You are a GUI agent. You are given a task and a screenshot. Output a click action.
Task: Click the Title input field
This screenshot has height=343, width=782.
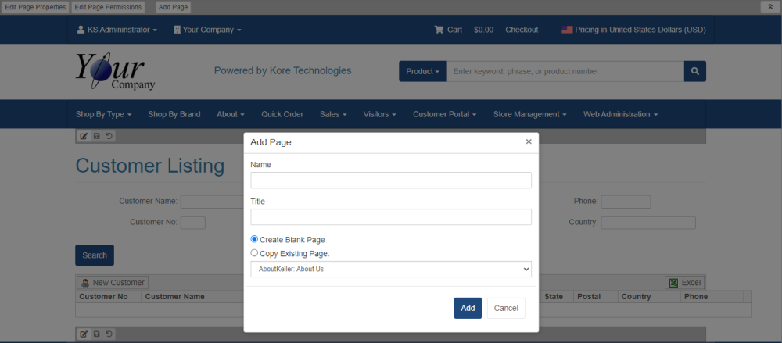(x=391, y=216)
